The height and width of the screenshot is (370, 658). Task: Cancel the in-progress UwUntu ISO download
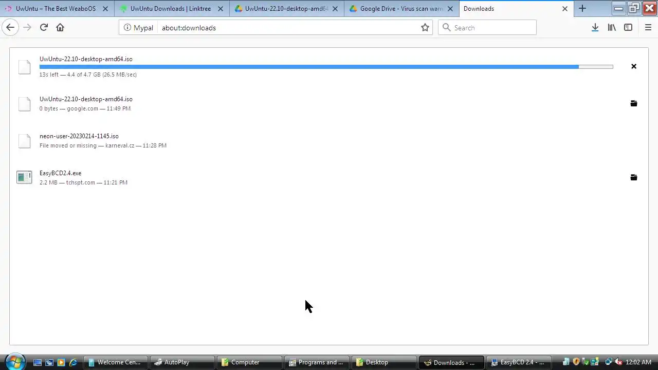tap(634, 66)
